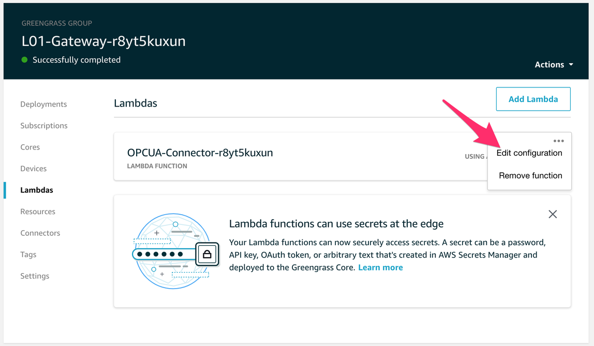
Task: Switch to the Devices section
Action: tap(34, 169)
